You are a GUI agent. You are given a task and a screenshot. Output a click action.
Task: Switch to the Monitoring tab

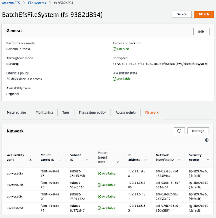[44, 112]
